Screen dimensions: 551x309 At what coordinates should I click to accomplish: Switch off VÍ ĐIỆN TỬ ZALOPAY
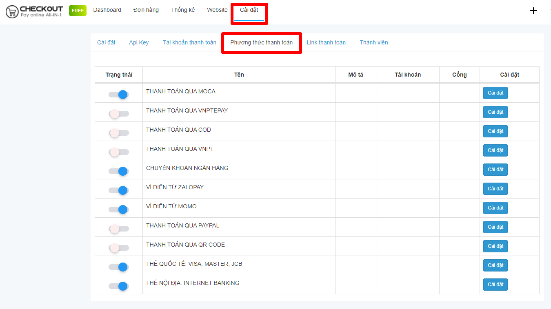tap(118, 190)
